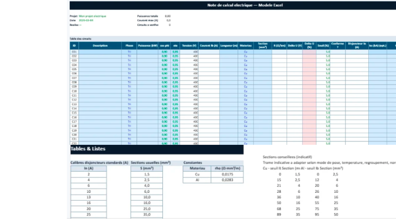Select the 'Materiau' column header of circuits table

246,45
